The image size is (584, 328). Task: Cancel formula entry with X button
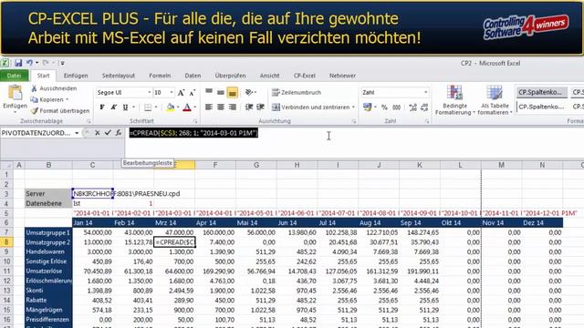click(x=98, y=133)
